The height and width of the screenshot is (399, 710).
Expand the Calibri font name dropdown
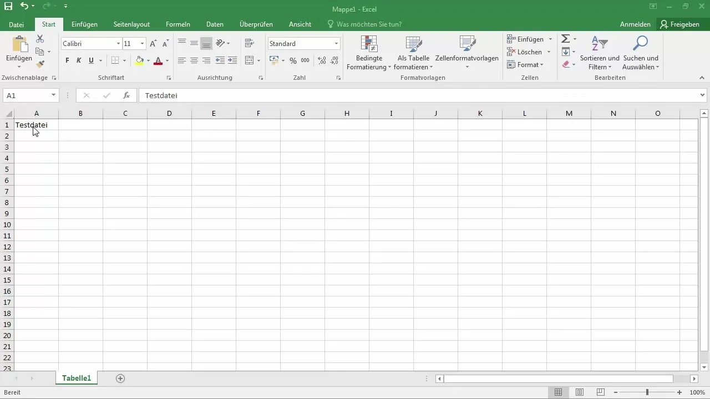(x=118, y=44)
